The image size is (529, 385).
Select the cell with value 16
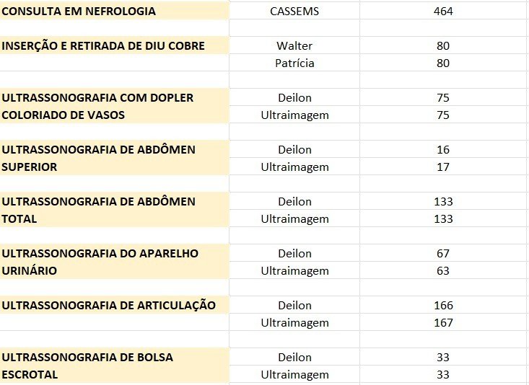point(443,149)
